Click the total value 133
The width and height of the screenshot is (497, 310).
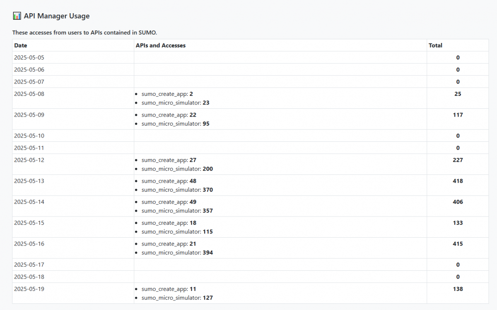(458, 223)
